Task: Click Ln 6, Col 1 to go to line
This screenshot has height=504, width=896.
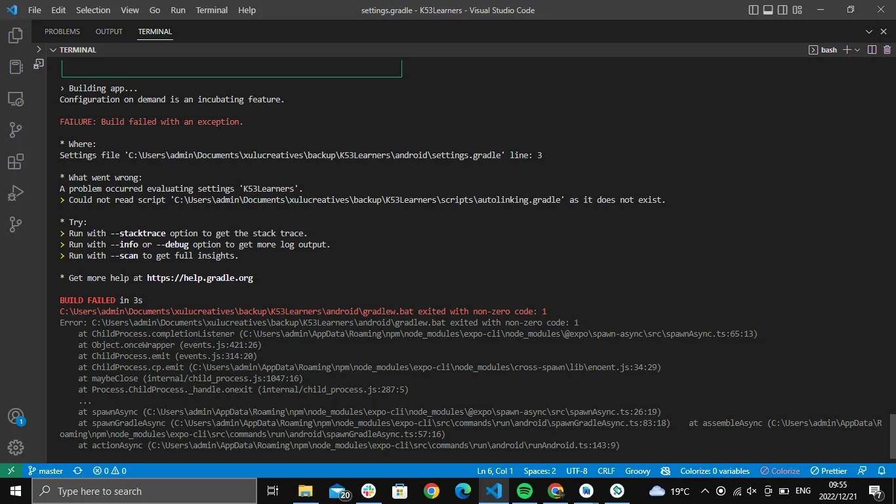Action: 495,471
